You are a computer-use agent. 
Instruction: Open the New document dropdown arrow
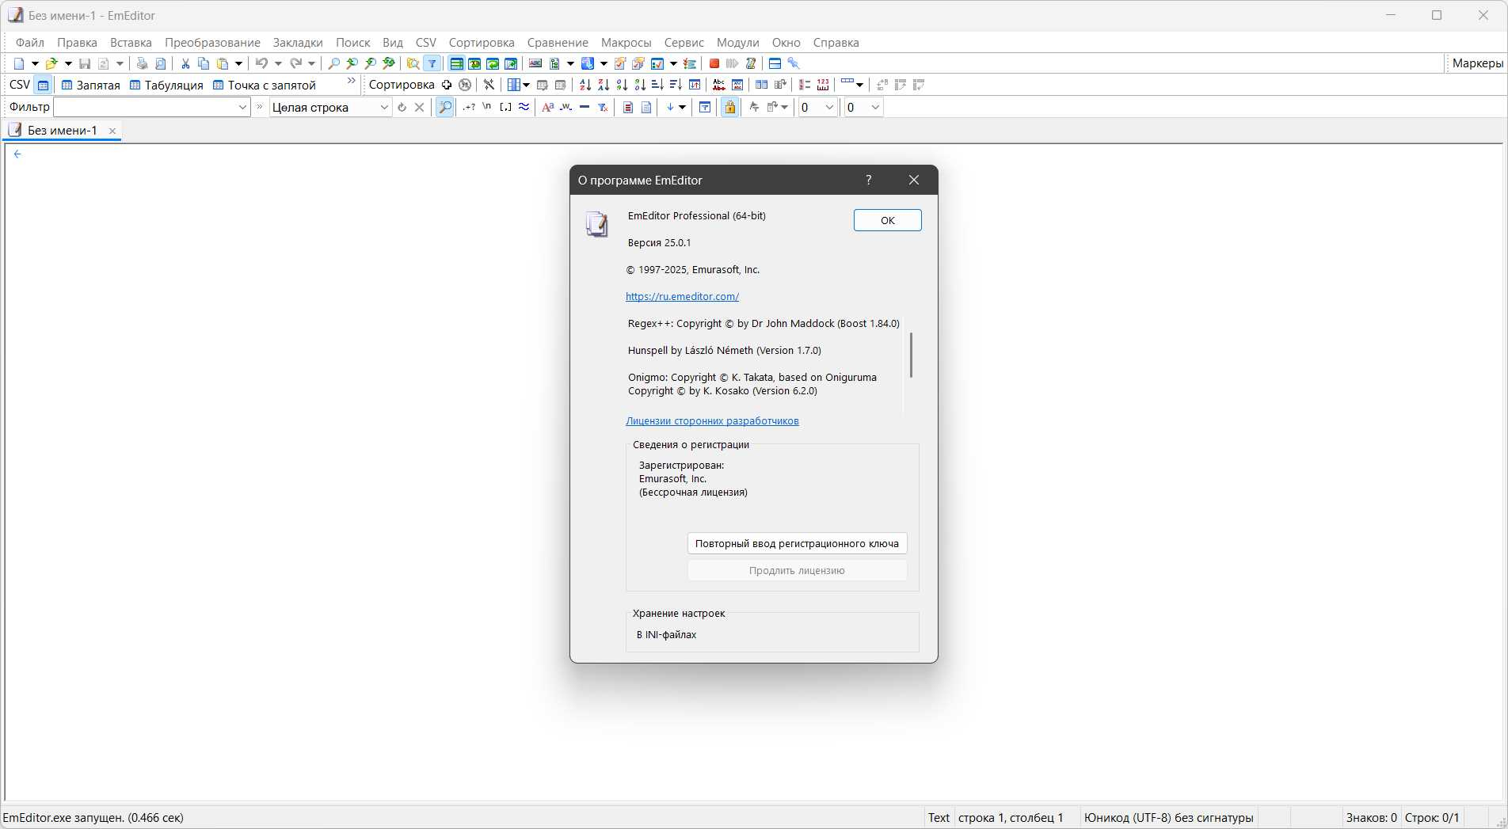(x=35, y=63)
